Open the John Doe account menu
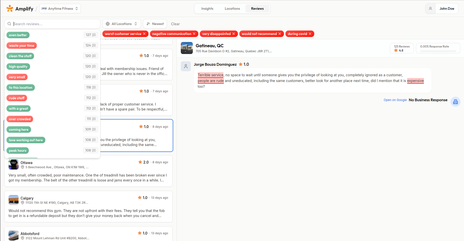Screen dimensions: 464x241 point(447,8)
